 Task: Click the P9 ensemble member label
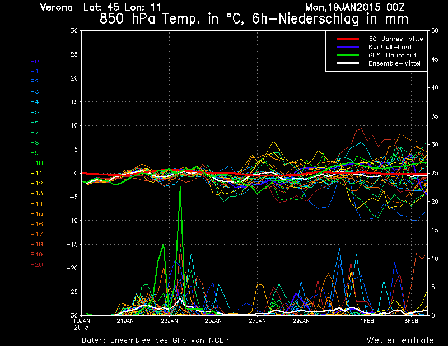pos(35,153)
